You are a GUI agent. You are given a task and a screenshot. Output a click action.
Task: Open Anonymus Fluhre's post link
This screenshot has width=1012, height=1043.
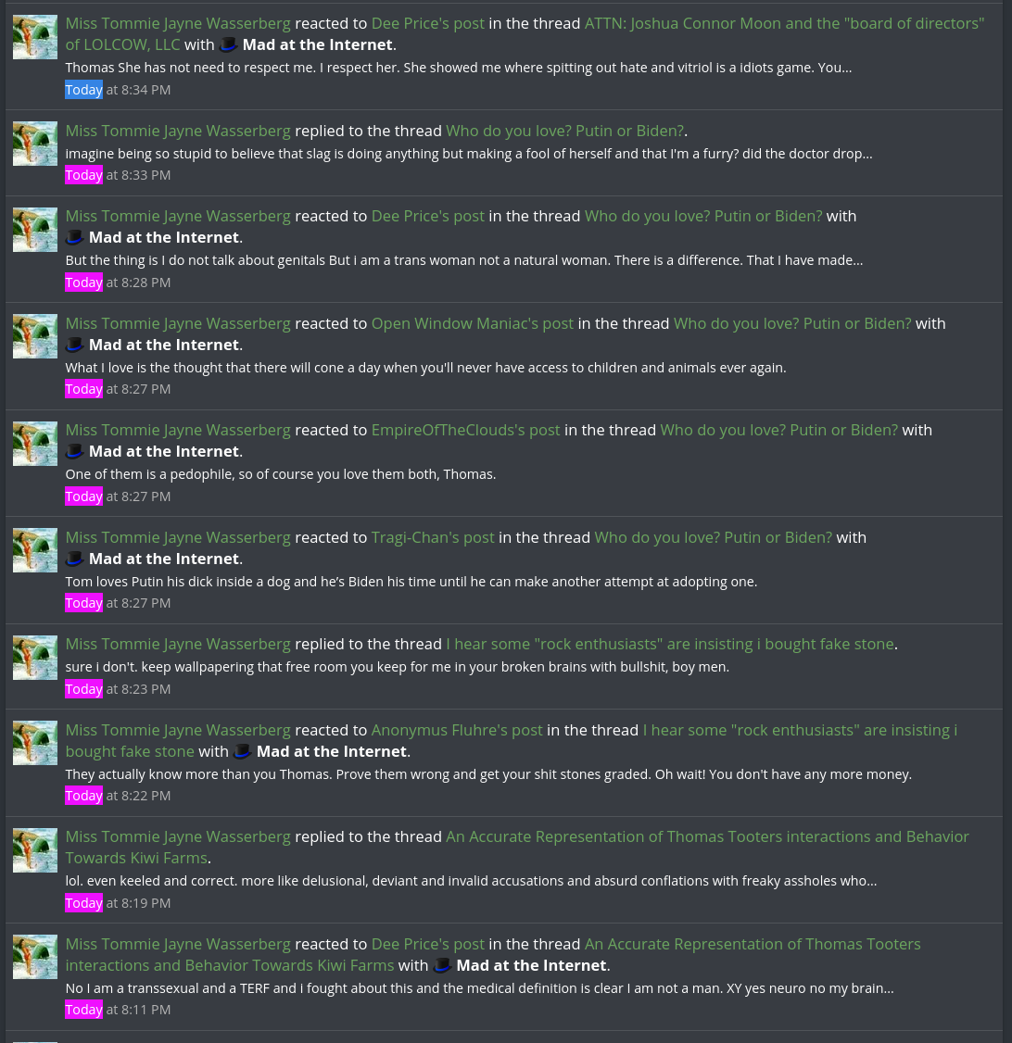(457, 730)
